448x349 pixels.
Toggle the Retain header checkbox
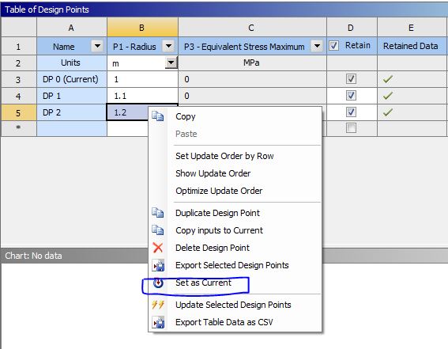333,46
